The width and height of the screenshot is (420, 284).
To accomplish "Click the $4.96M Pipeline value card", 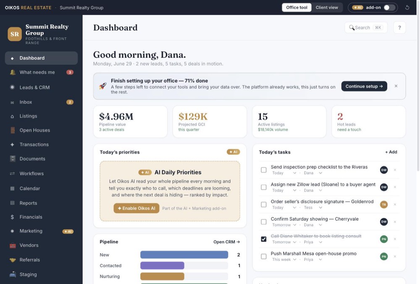I will coord(130,122).
